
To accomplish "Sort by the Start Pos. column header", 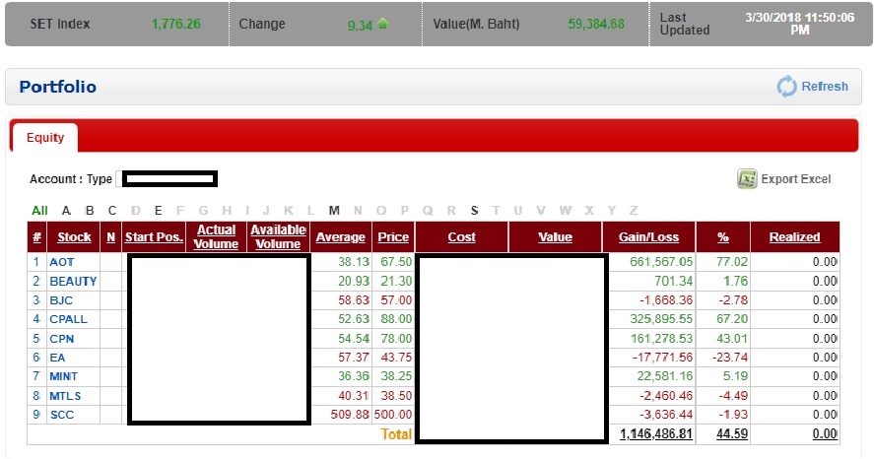I will click(x=154, y=236).
